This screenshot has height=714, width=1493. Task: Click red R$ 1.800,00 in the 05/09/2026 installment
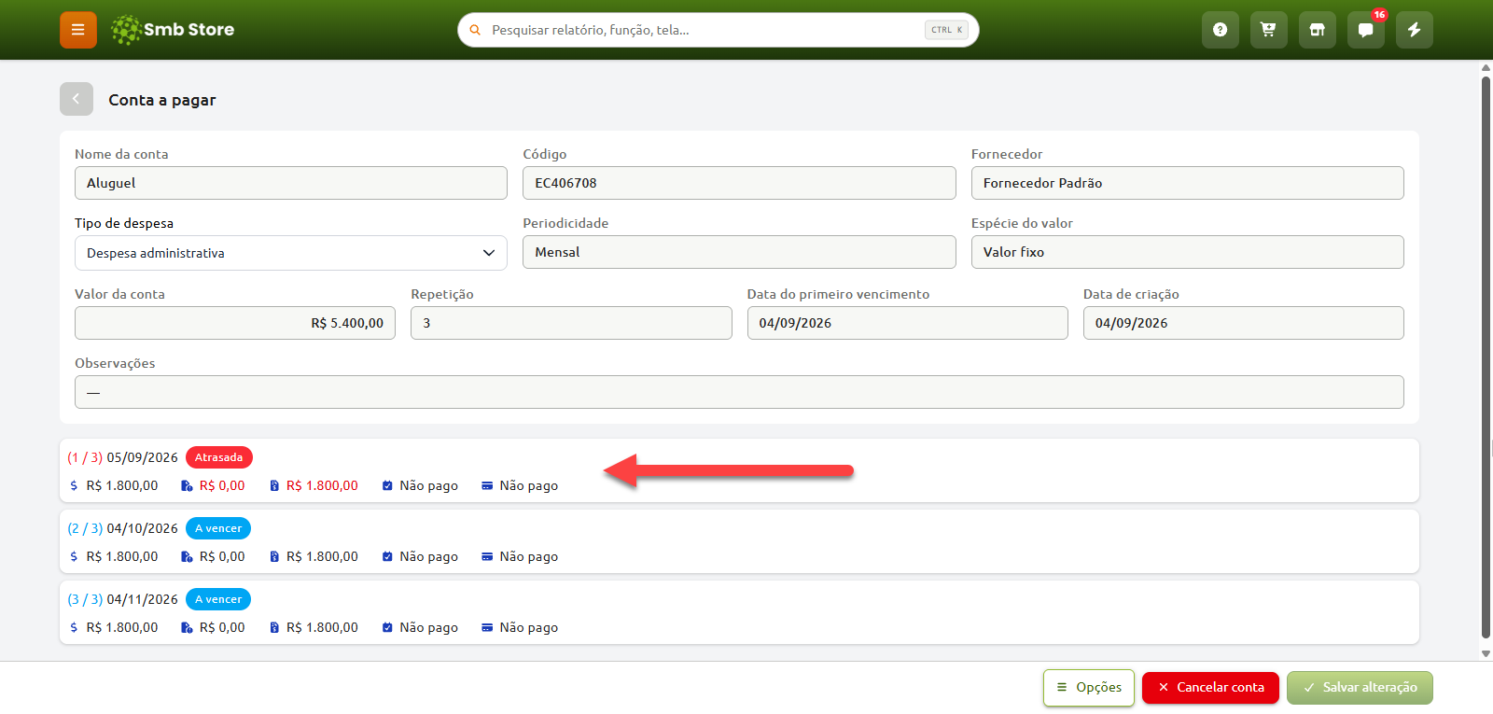click(x=322, y=485)
